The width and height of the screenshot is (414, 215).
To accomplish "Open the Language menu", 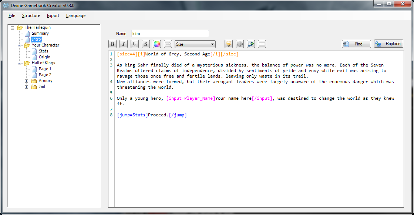I will click(76, 16).
